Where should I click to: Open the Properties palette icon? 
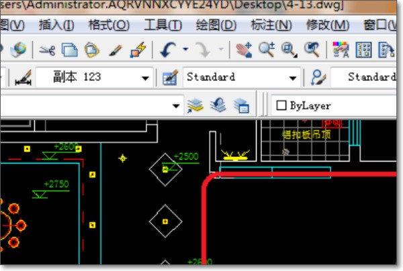[x=341, y=50]
